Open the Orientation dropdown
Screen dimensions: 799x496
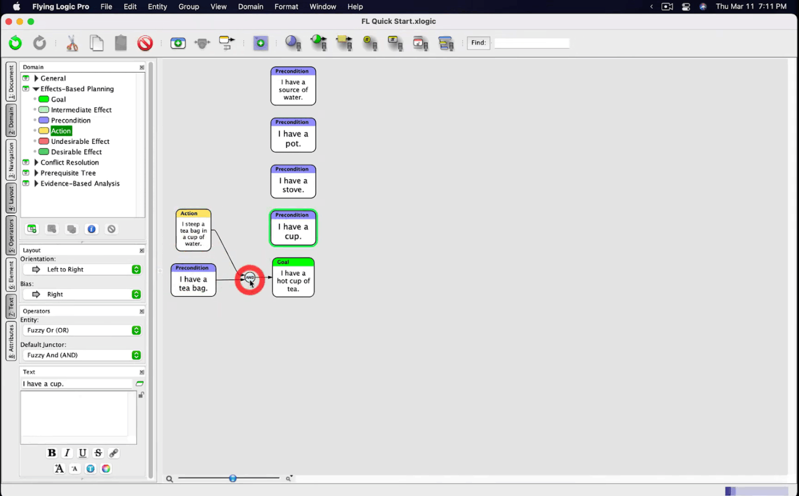(81, 269)
